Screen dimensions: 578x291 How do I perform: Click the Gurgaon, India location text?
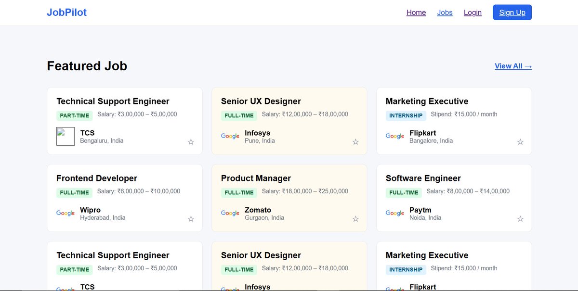click(264, 218)
